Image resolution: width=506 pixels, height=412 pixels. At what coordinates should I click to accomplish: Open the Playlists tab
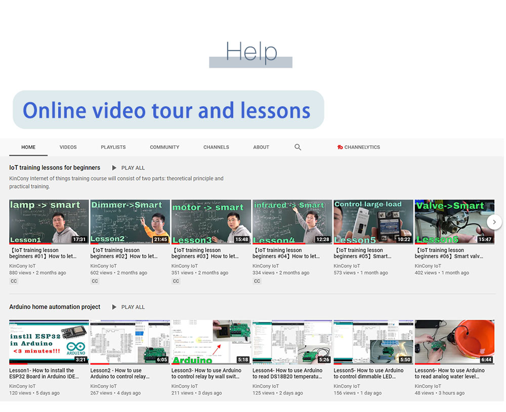coord(113,147)
